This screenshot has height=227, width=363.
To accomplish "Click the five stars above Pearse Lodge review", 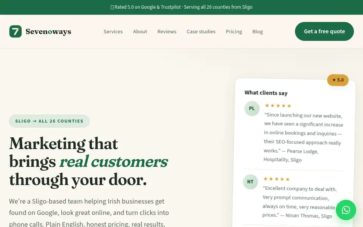I will (x=278, y=106).
